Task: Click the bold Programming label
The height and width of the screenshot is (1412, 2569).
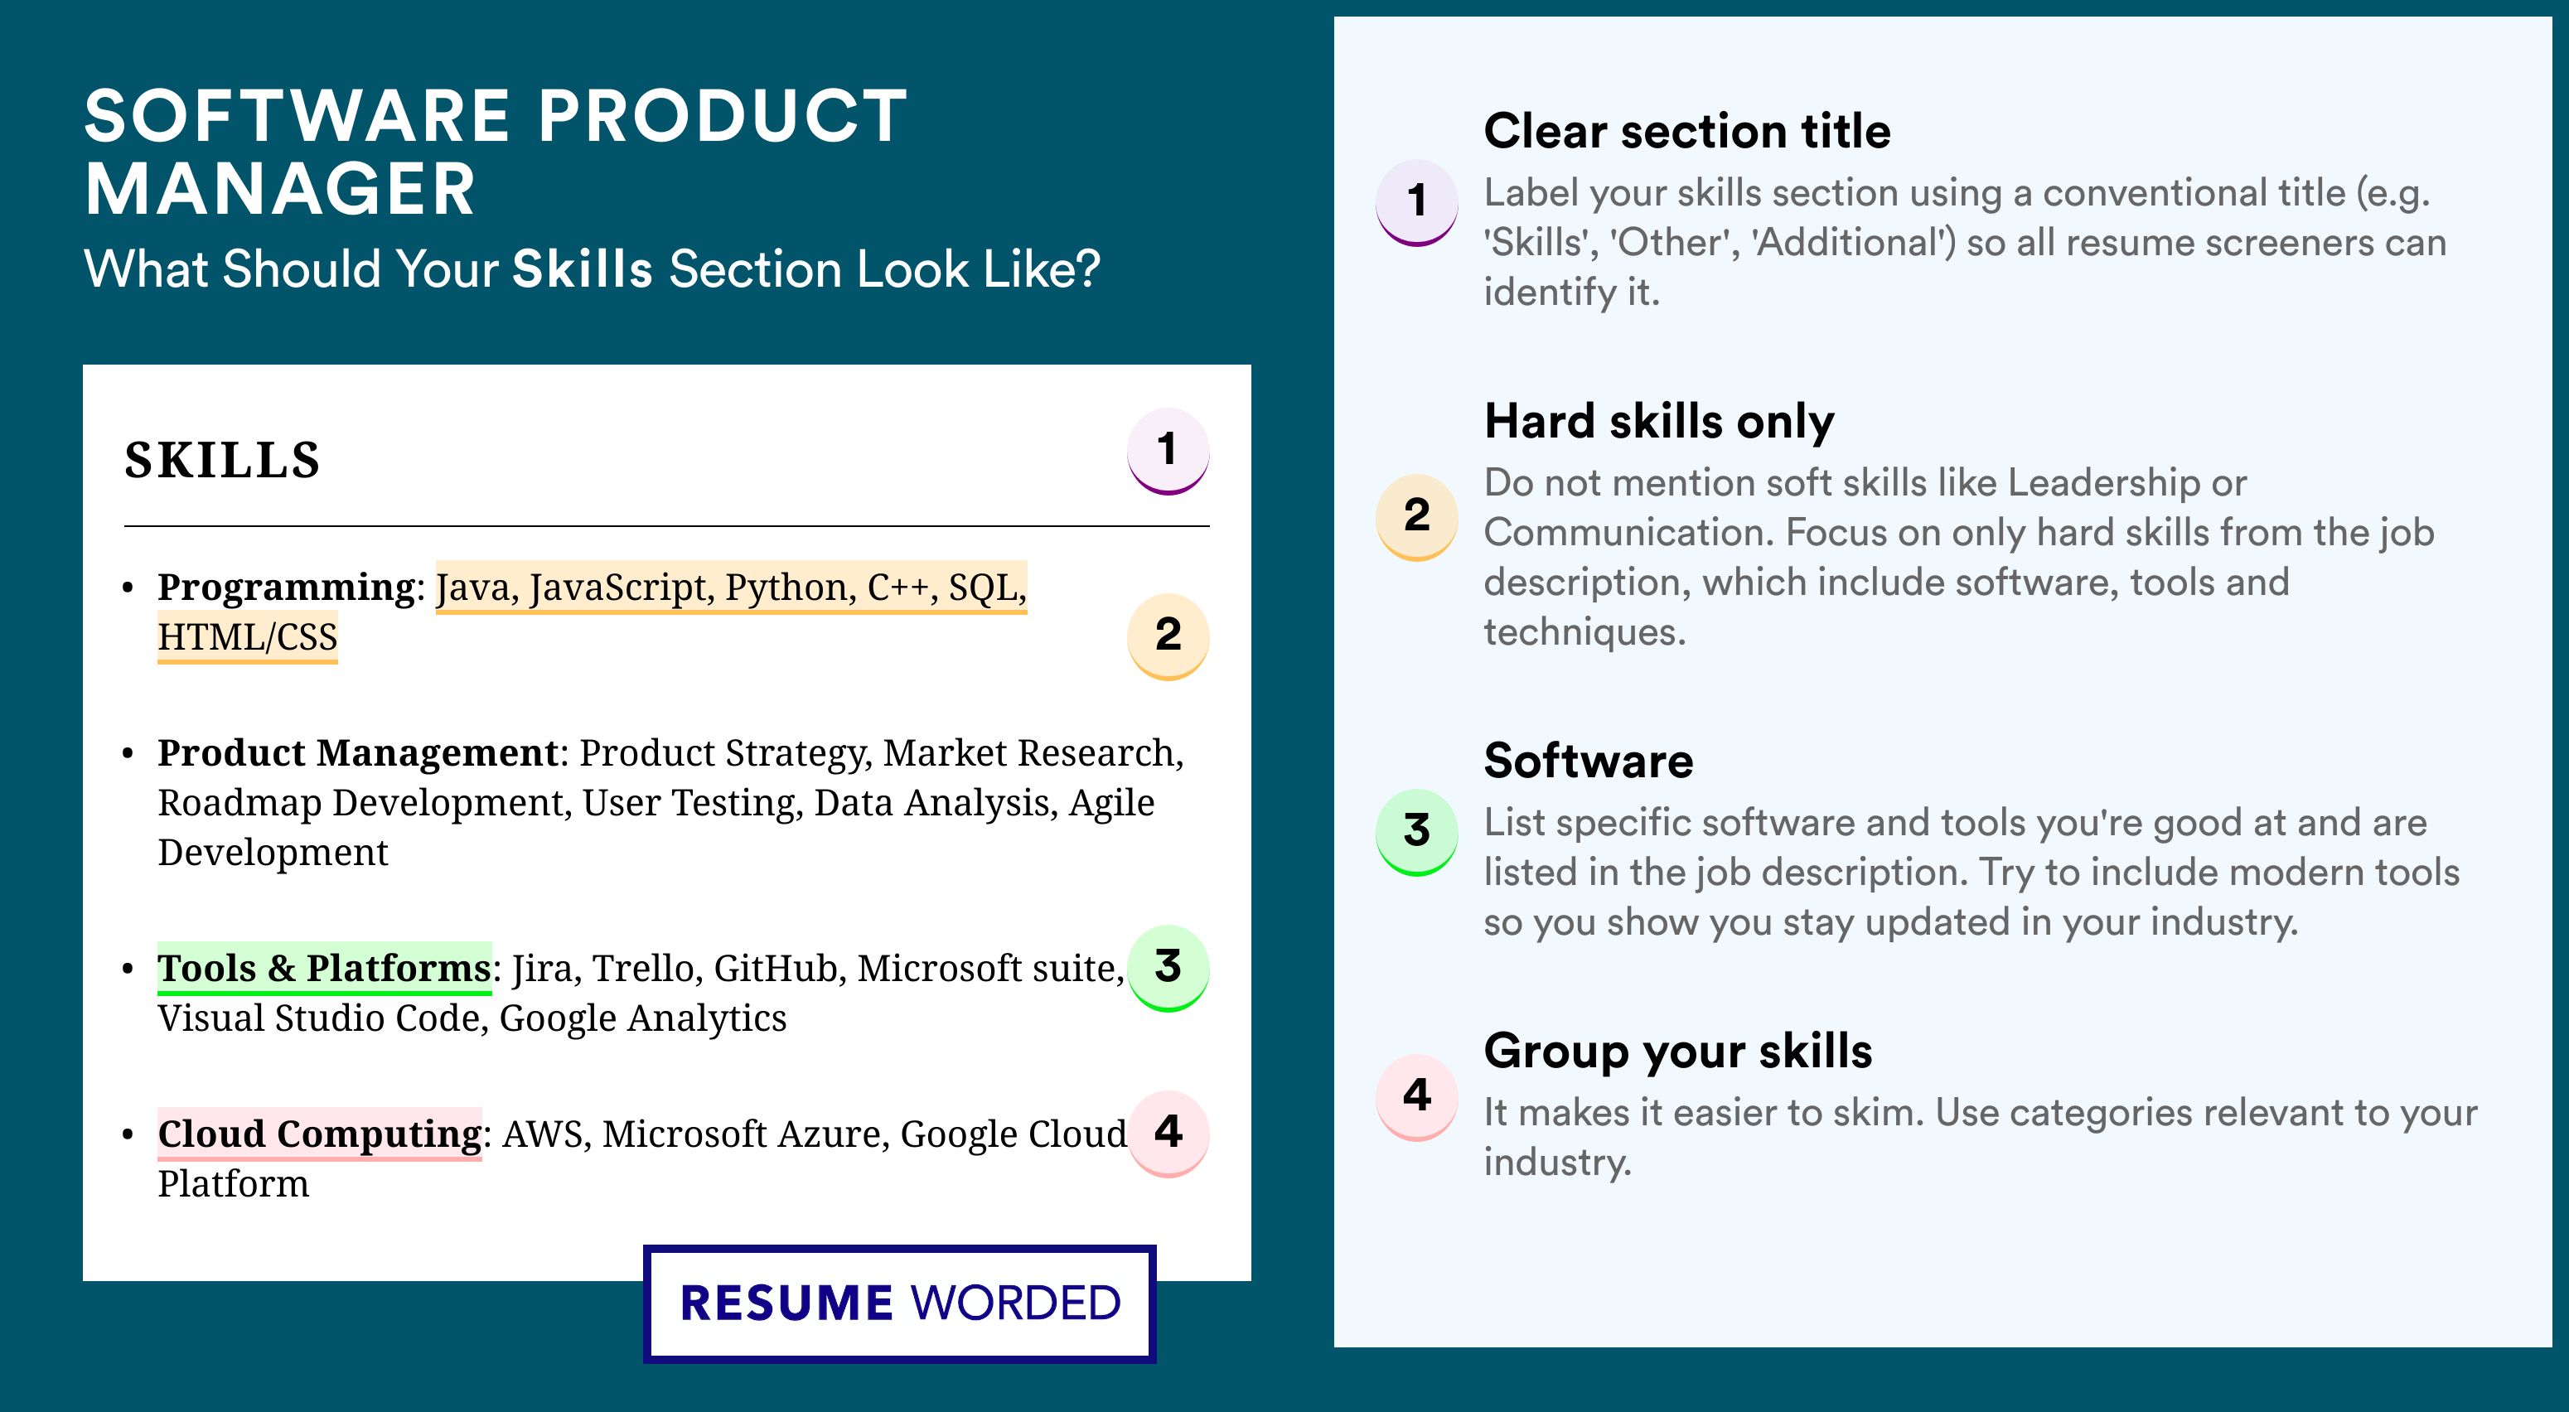Action: tap(286, 588)
